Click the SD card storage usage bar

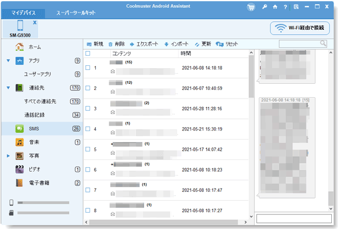pos(43,213)
